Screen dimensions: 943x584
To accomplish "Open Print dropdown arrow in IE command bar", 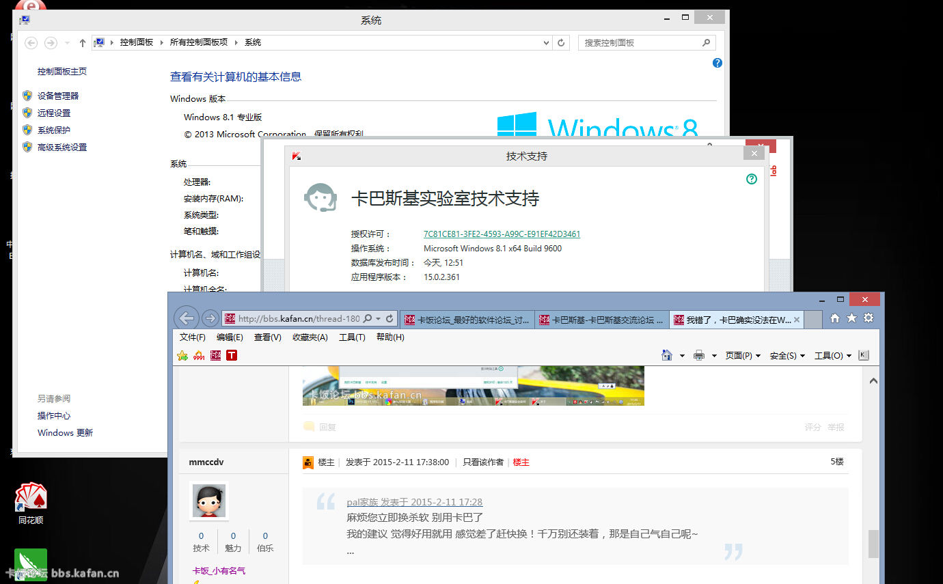I will click(x=714, y=356).
